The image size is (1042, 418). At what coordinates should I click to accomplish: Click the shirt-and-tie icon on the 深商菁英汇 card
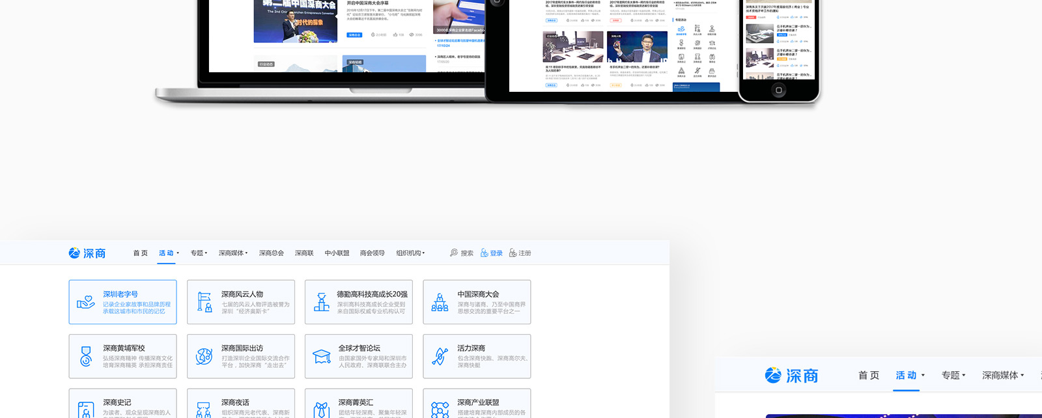click(322, 410)
